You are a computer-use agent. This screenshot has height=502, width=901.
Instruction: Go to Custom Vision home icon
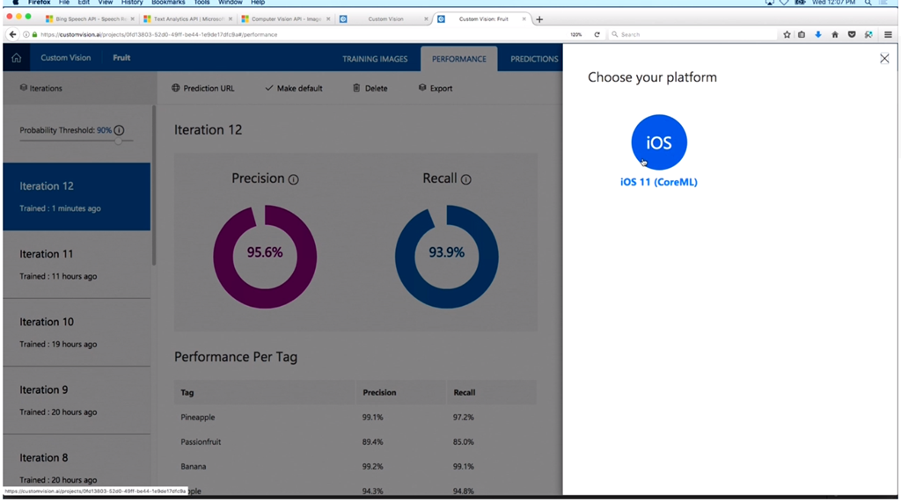pos(16,58)
